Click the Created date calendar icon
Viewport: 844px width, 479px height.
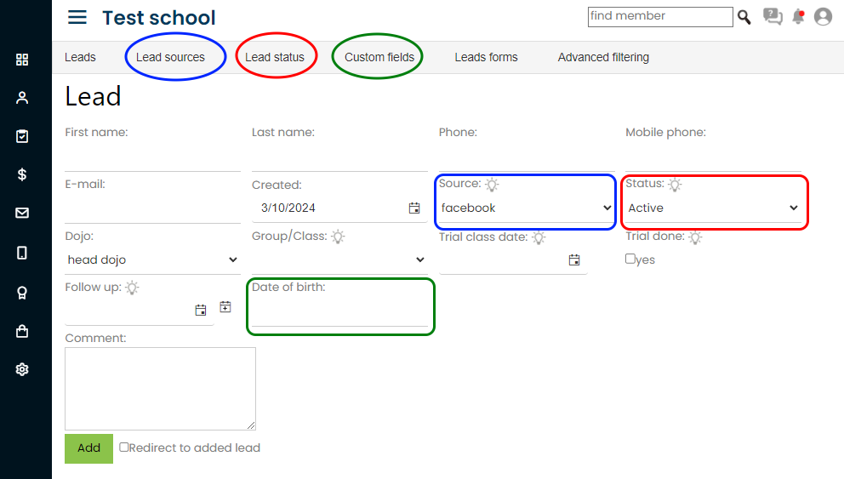tap(414, 208)
